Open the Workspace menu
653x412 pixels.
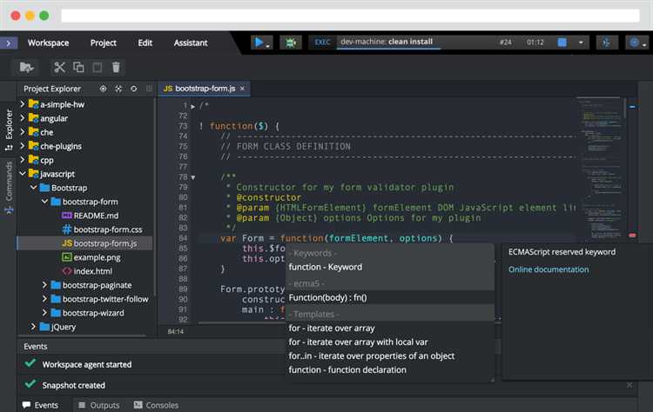[x=48, y=43]
